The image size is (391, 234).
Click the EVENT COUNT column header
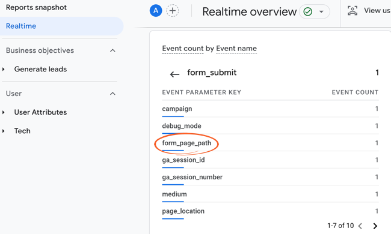(355, 92)
